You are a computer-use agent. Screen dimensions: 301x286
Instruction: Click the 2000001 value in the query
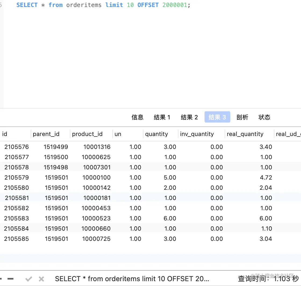click(x=175, y=5)
